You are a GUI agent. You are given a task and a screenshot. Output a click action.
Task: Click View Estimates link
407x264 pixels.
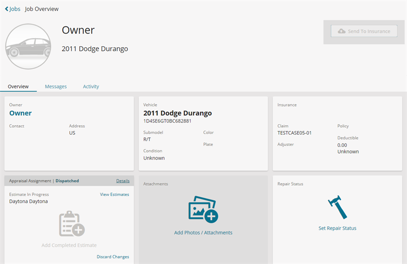click(115, 194)
